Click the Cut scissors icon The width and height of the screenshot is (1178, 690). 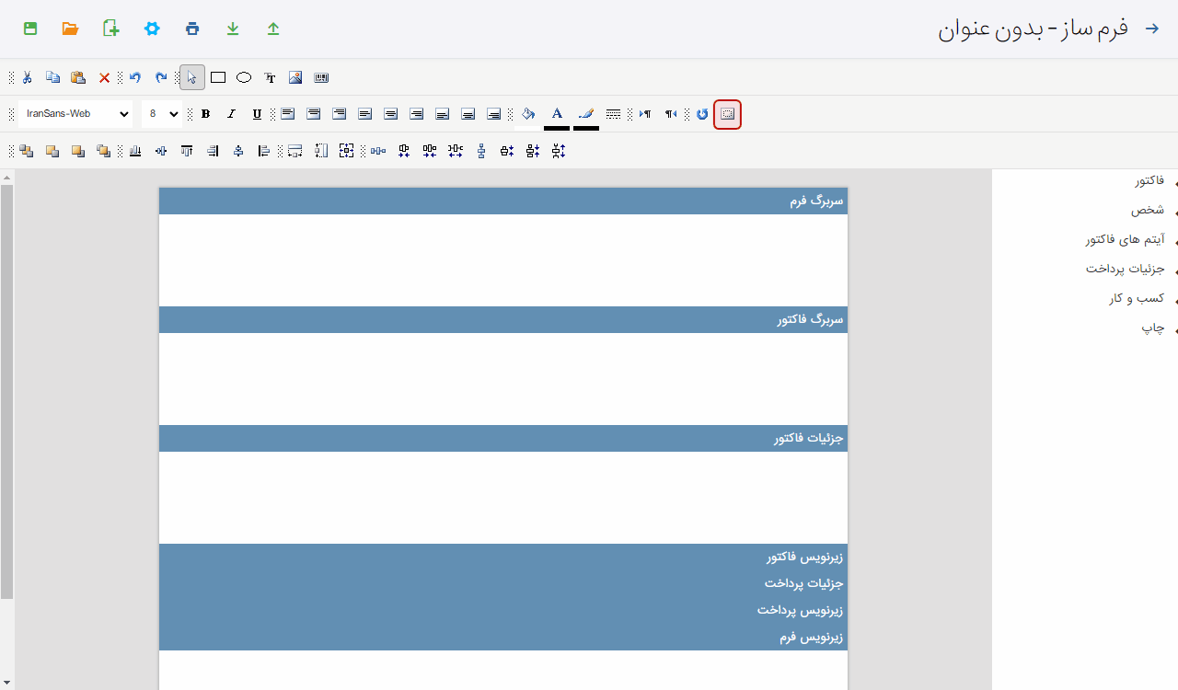coord(28,77)
